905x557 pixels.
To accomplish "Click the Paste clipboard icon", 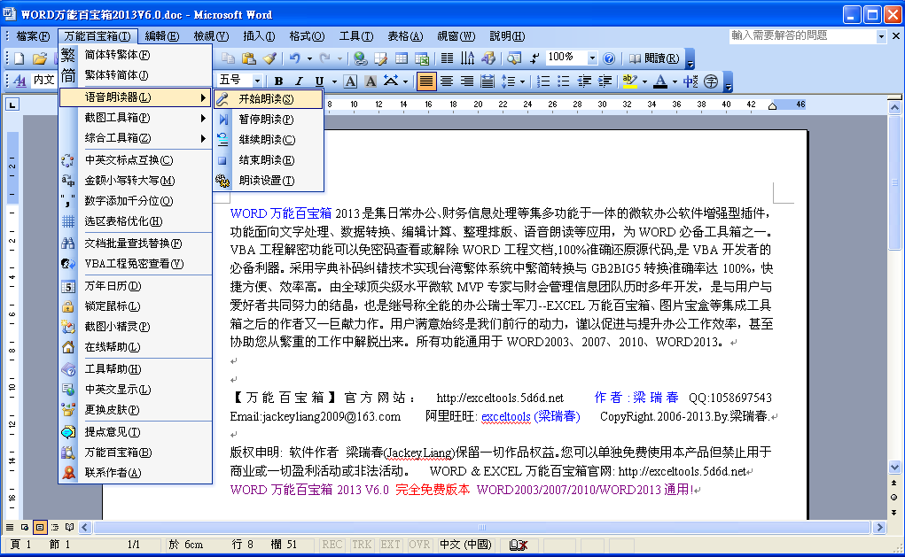I will click(x=249, y=58).
